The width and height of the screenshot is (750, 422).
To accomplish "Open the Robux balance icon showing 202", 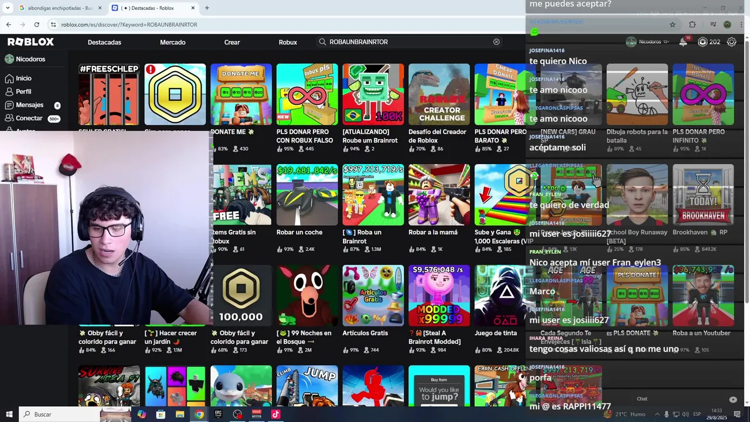I will 703,42.
